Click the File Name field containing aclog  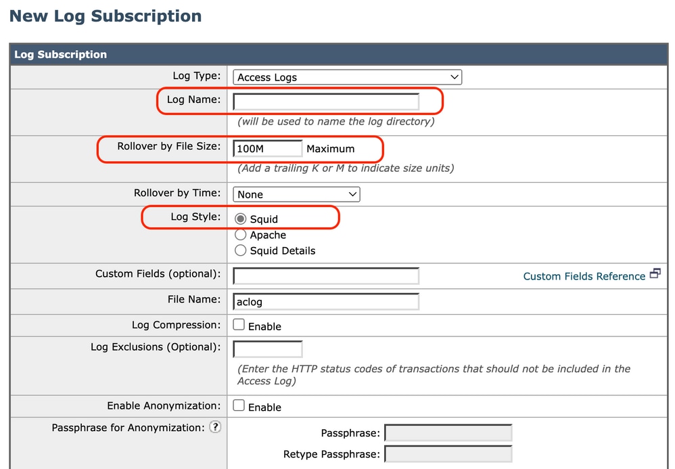(326, 301)
